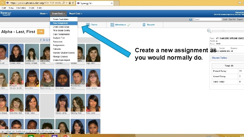This screenshot has width=244, height=137.
Task: Expand the Home dropdown in navigation bar
Action: tap(43, 14)
